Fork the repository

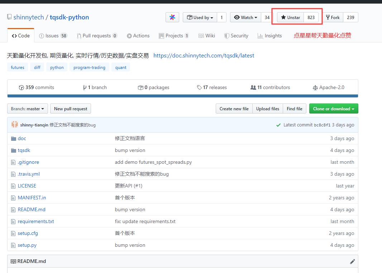[x=333, y=17]
